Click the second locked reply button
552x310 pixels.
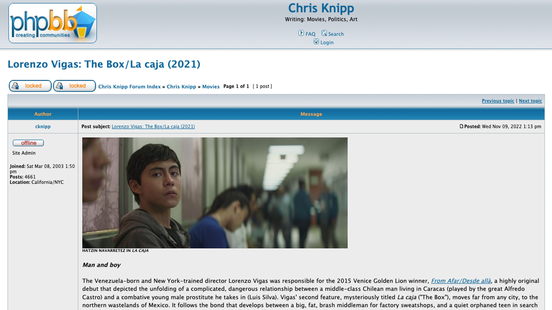[x=74, y=86]
